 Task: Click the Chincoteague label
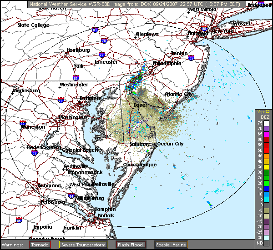click(140, 165)
